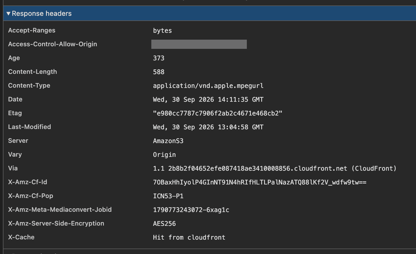416x254 pixels.
Task: Click the Last-Modified value ending 13:04:58 GMT
Action: [208, 127]
